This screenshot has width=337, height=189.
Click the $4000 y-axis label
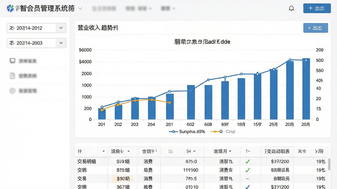point(85,62)
